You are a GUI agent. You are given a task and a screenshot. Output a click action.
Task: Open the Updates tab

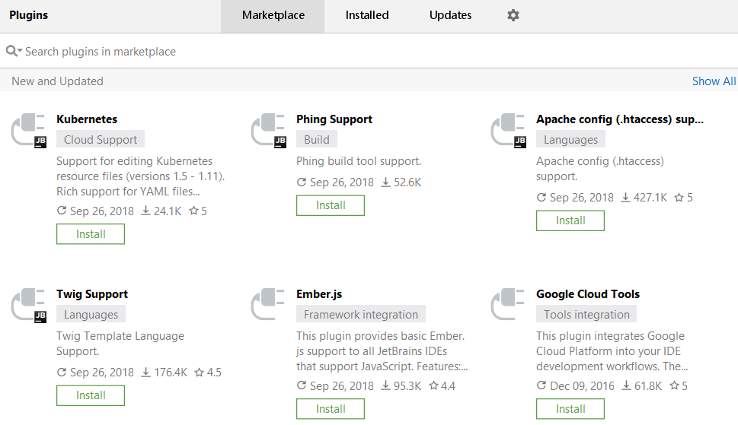[x=450, y=16]
